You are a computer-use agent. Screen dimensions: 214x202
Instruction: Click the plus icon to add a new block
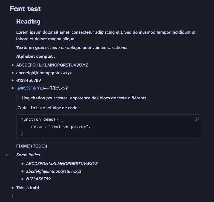click(x=13, y=196)
